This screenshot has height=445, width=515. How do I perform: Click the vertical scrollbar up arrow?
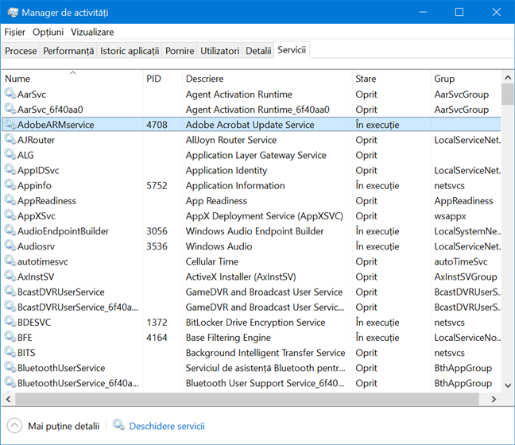point(508,78)
